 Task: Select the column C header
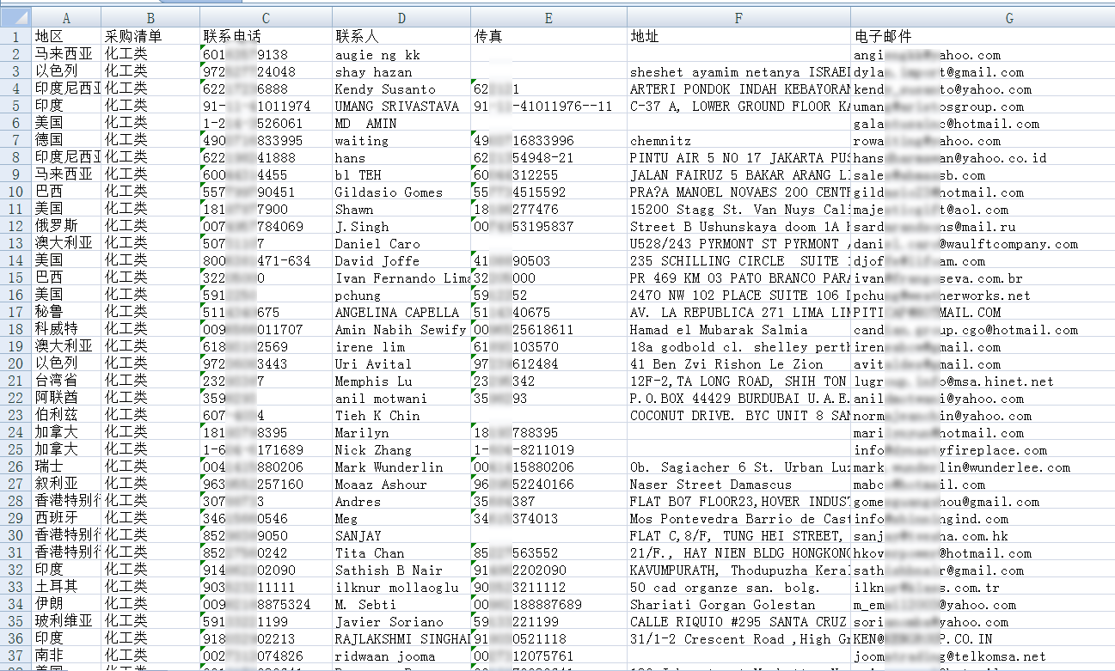pyautogui.click(x=266, y=18)
